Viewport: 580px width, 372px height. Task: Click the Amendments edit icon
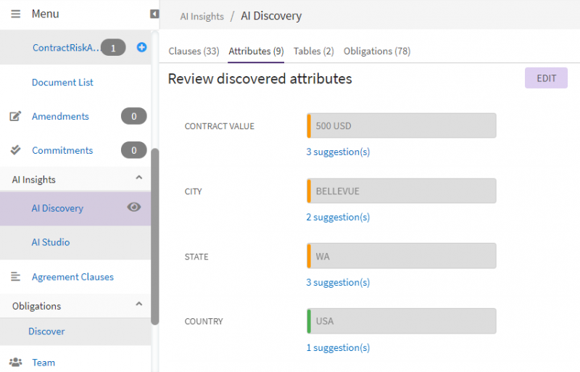coord(15,116)
